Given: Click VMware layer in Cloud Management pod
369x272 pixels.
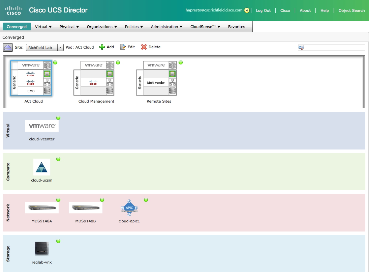Looking at the screenshot, I should point(94,65).
